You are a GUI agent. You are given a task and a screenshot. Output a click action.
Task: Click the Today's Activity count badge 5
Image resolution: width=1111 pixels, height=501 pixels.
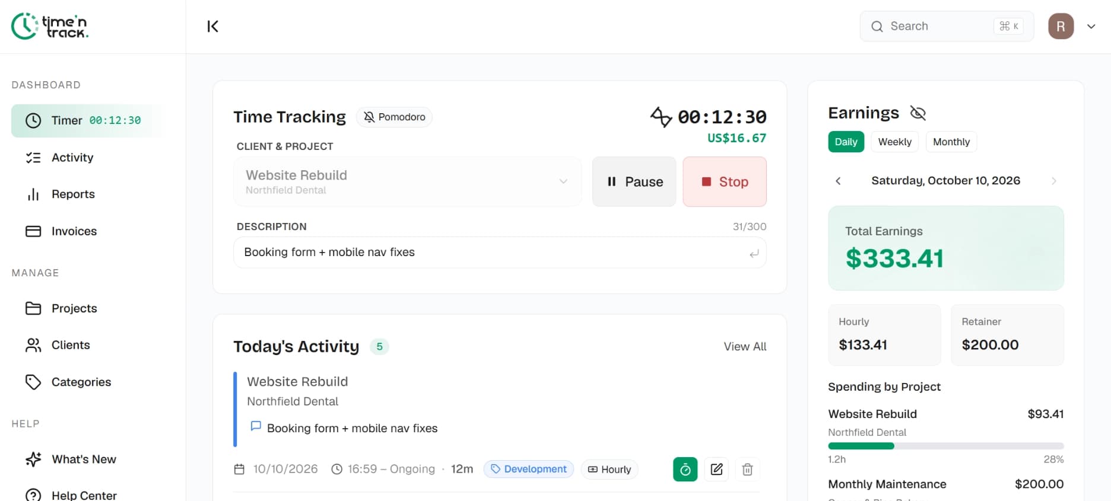click(379, 346)
